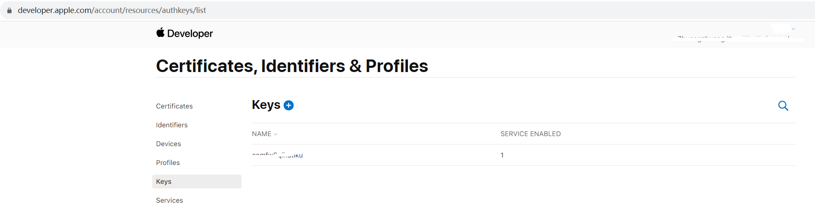Open Certificates in the sidebar
Viewport: 815px width, 214px height.
[x=174, y=106]
